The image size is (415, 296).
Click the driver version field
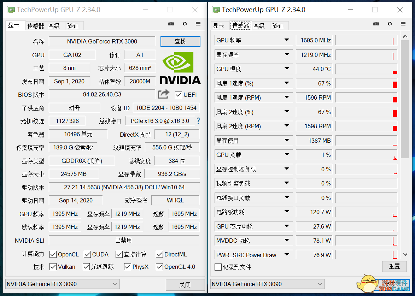(x=124, y=187)
